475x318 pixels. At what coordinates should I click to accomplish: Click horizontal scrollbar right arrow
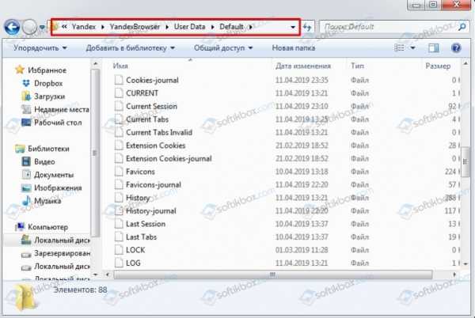click(454, 274)
